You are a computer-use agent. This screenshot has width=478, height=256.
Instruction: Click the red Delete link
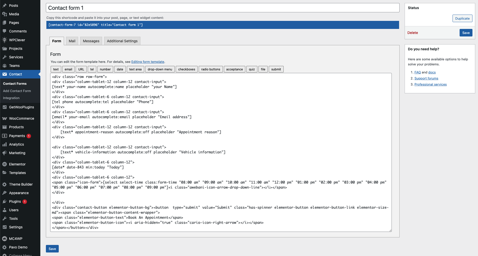coord(412,33)
